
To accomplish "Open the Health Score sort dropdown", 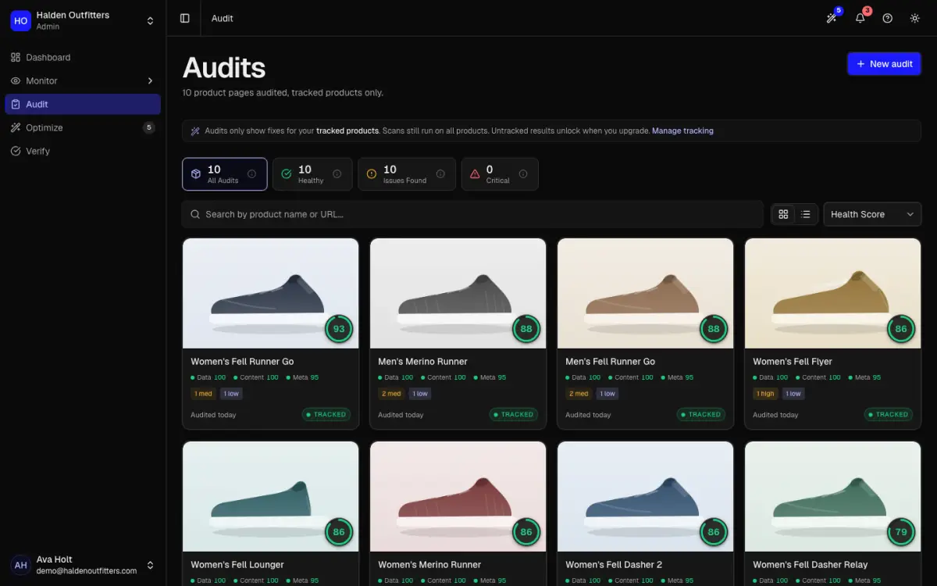I will tap(872, 214).
